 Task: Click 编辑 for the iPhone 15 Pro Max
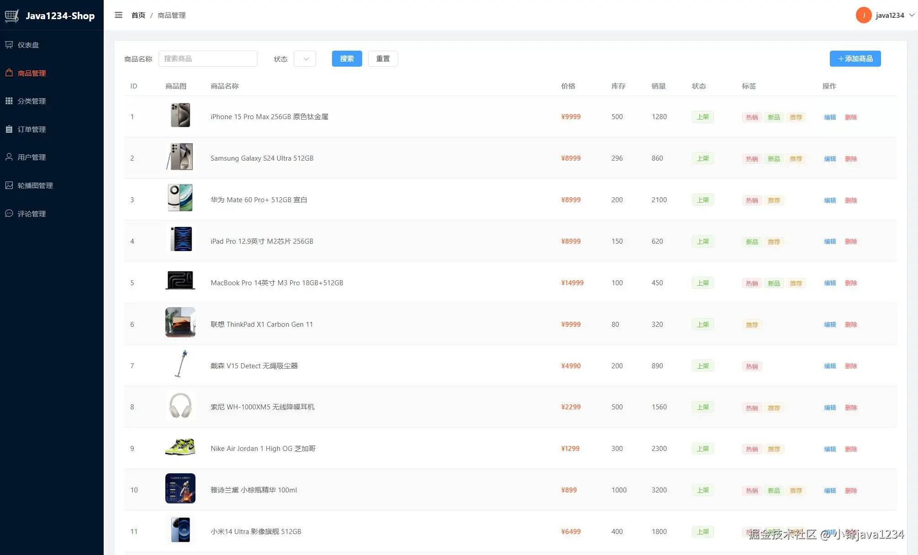pyautogui.click(x=830, y=117)
